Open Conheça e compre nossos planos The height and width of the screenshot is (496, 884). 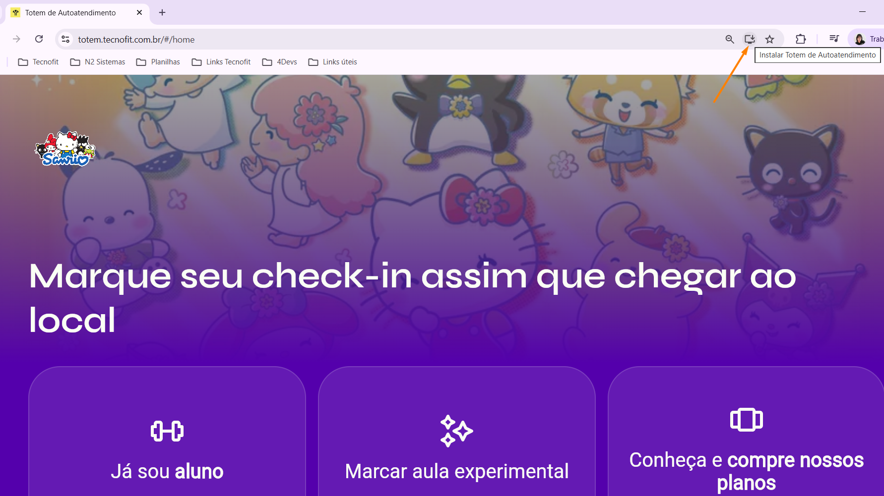click(x=746, y=432)
